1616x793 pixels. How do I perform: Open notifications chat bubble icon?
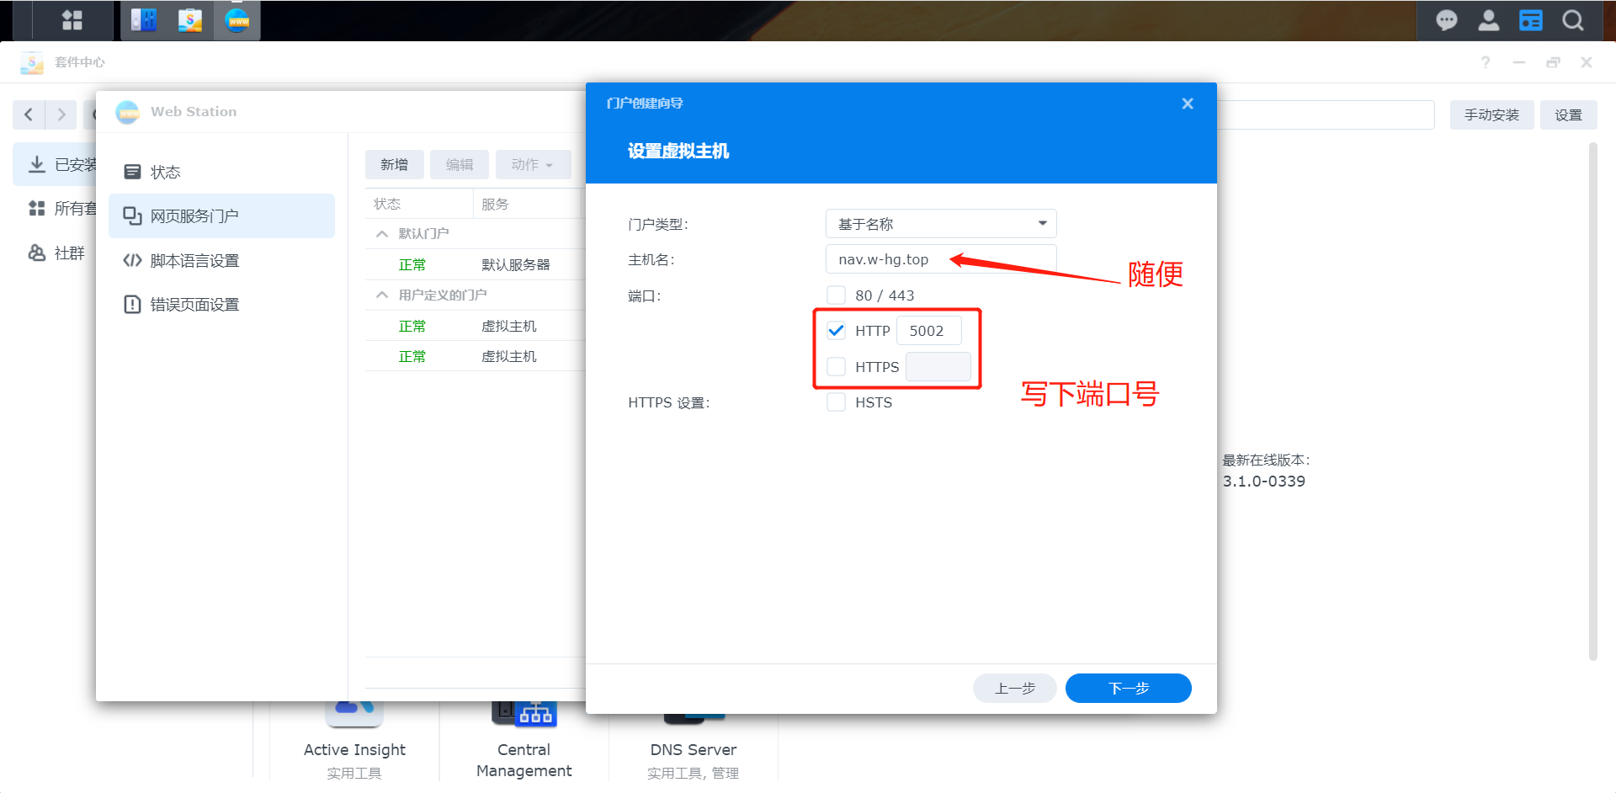click(1446, 20)
